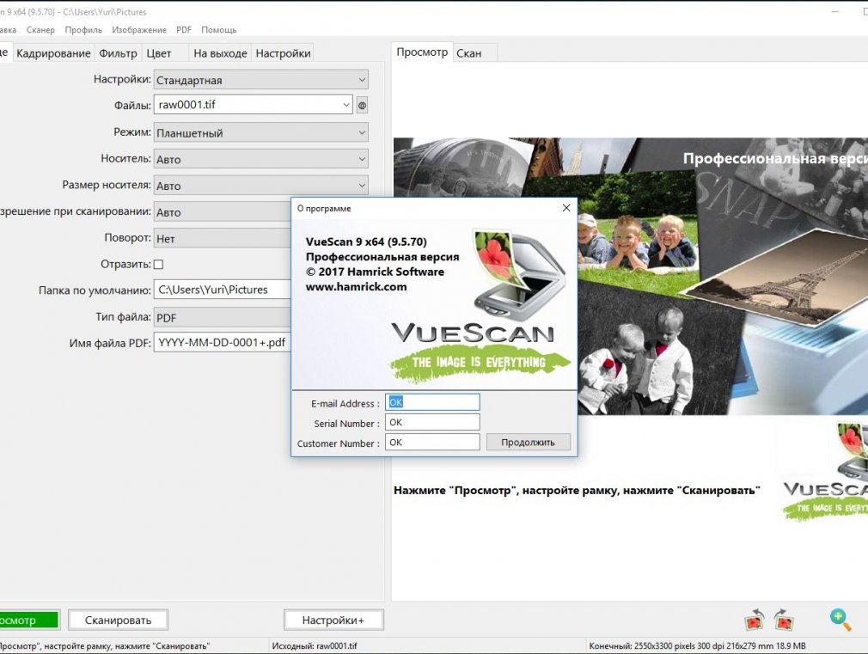The image size is (868, 654).
Task: Click the @ button beside Файлы field
Action: coord(362,105)
